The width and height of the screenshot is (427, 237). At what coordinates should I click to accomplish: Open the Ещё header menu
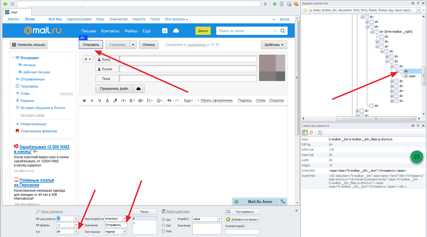[147, 31]
